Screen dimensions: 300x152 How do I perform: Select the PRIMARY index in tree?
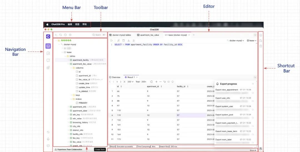pyautogui.click(x=83, y=103)
